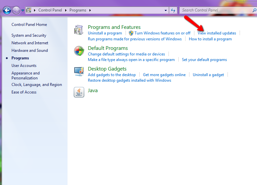Screen dimensions: 257x185
Task: Click the Desktop Gadgets monitor icon
Action: click(x=79, y=72)
